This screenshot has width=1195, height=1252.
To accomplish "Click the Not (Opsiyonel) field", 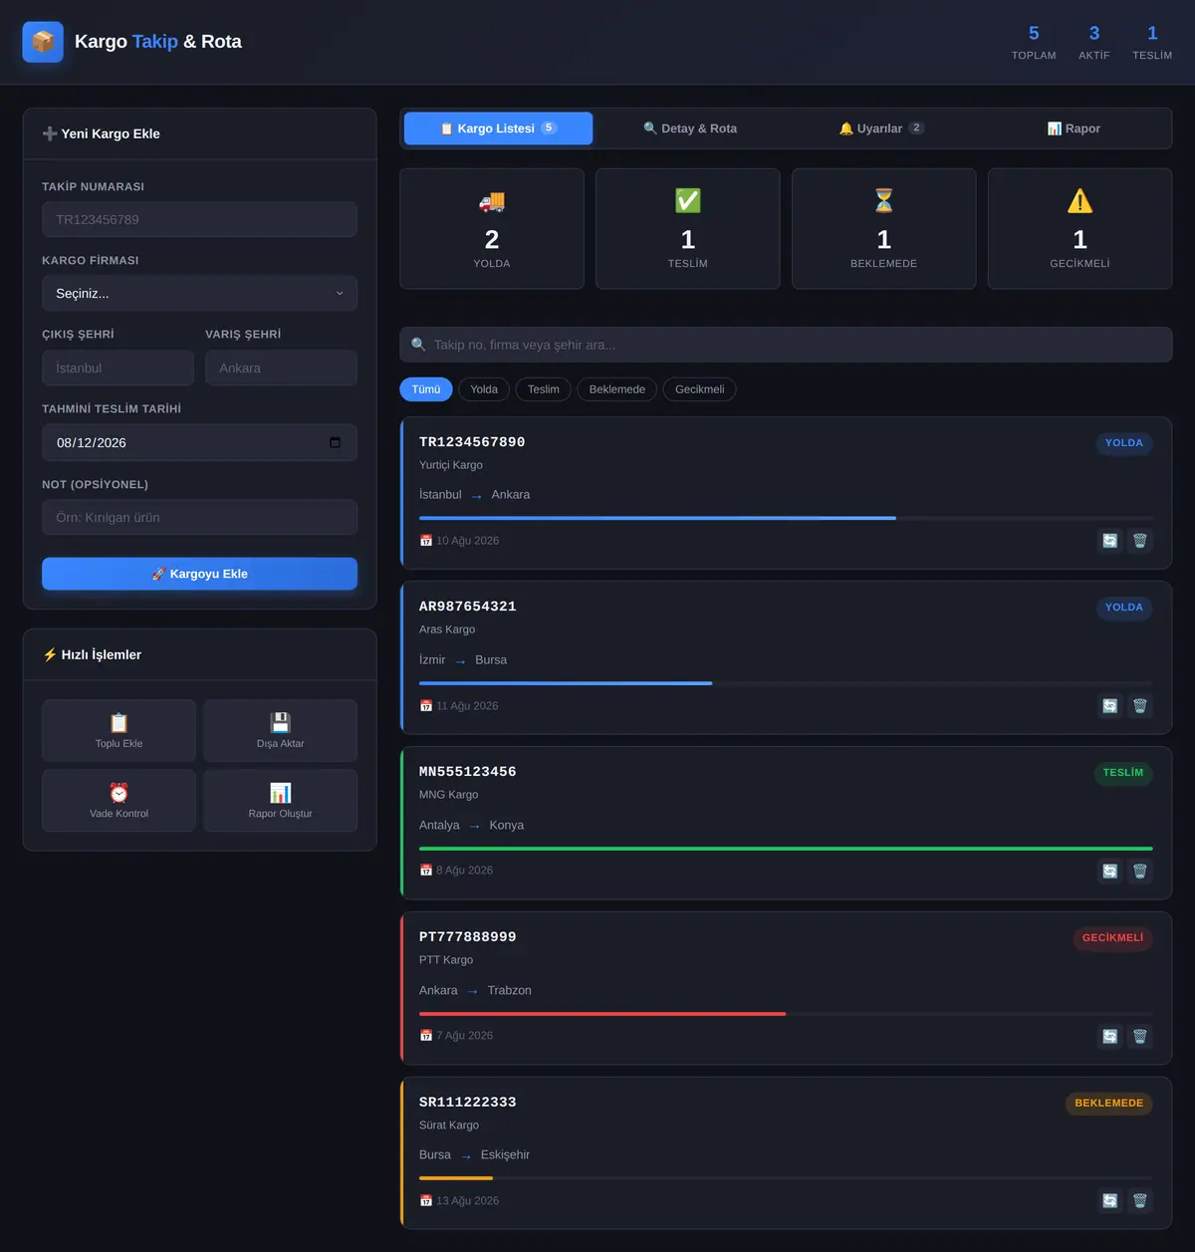I will pos(199,518).
